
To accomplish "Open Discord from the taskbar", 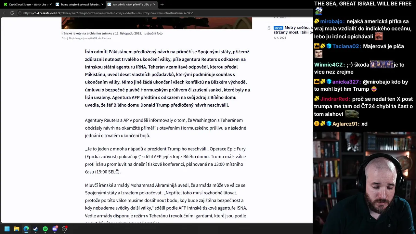I will click(55, 229).
